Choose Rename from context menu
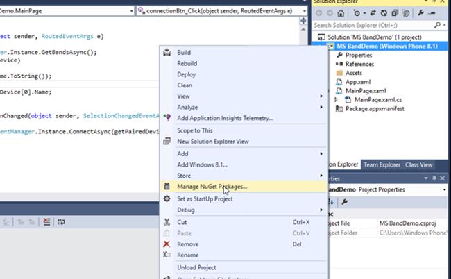 pyautogui.click(x=244, y=255)
